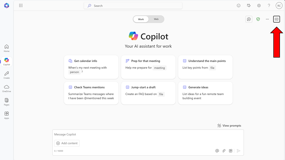Open the settings gear menu
This screenshot has height=160, width=285.
click(259, 6)
